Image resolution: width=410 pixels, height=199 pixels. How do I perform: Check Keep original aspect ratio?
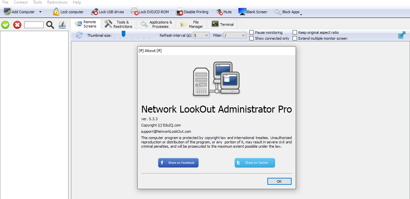[x=295, y=32]
